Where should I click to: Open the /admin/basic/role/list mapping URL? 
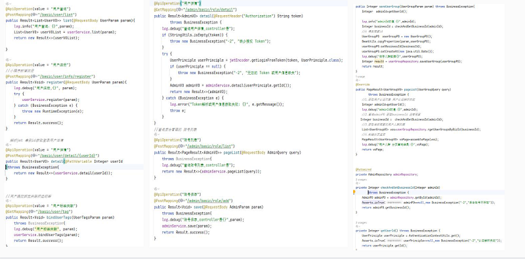point(210,146)
